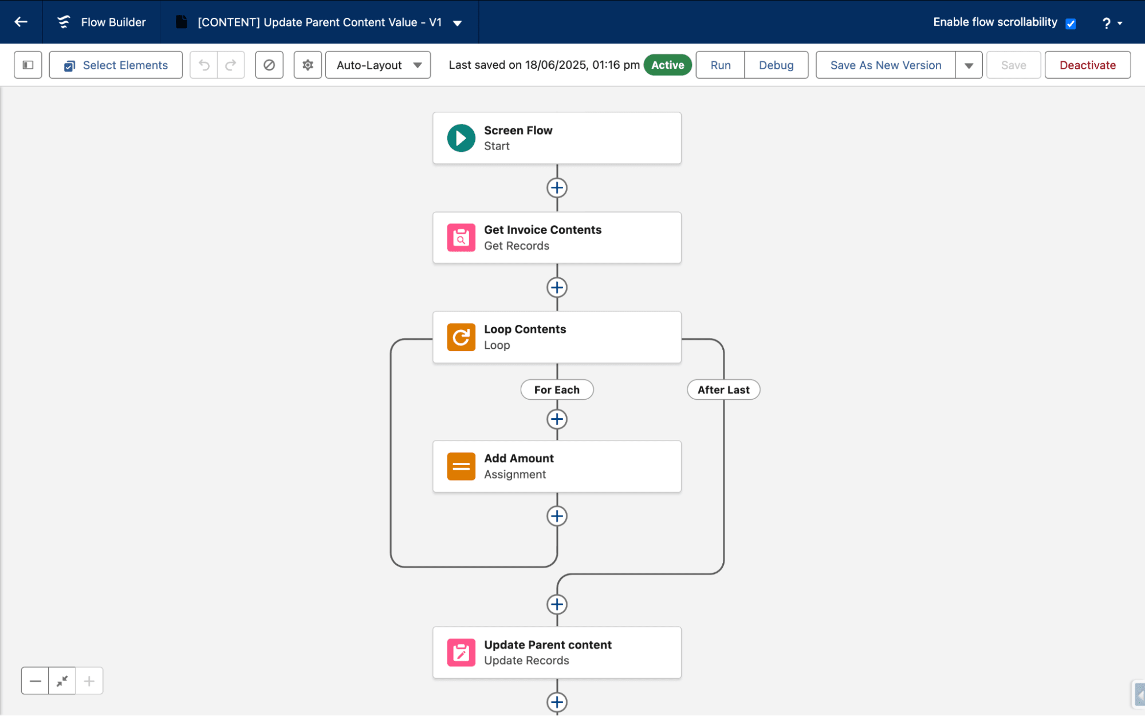Open the flow settings gear
1145x716 pixels.
pyautogui.click(x=308, y=65)
